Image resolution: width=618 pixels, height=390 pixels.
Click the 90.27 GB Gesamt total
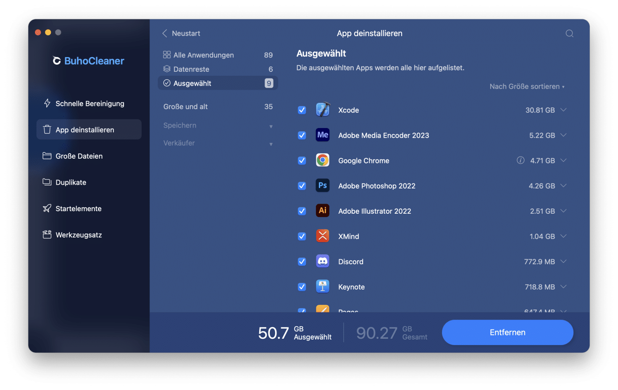(x=392, y=333)
